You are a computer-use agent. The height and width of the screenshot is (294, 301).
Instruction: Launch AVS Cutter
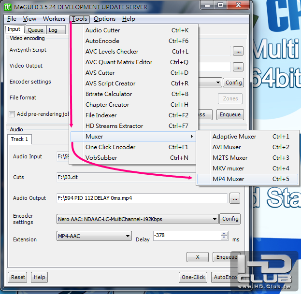click(134, 73)
